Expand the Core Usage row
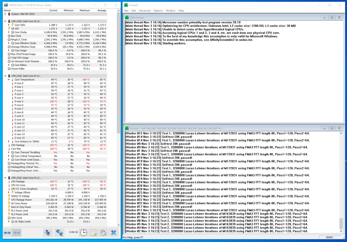Image resolution: width=347 pixels, height=242 pixels. [9, 50]
